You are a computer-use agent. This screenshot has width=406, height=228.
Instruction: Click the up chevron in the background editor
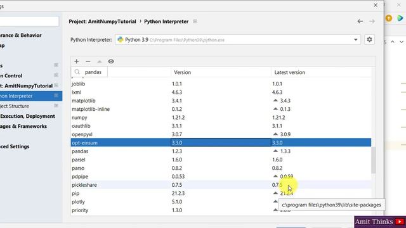coord(393,42)
